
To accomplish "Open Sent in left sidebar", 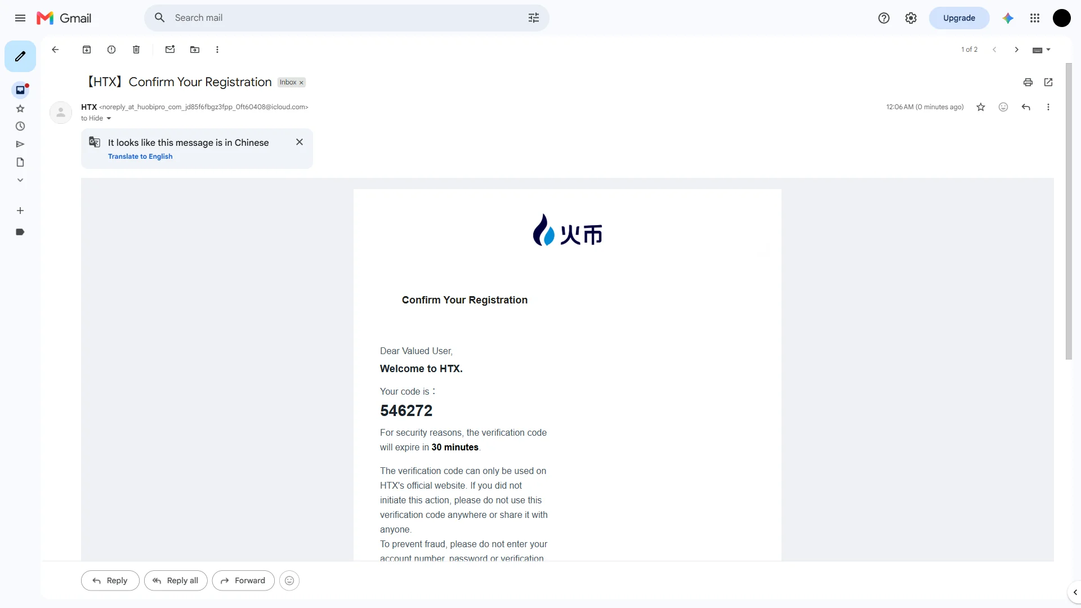I will coord(20,144).
